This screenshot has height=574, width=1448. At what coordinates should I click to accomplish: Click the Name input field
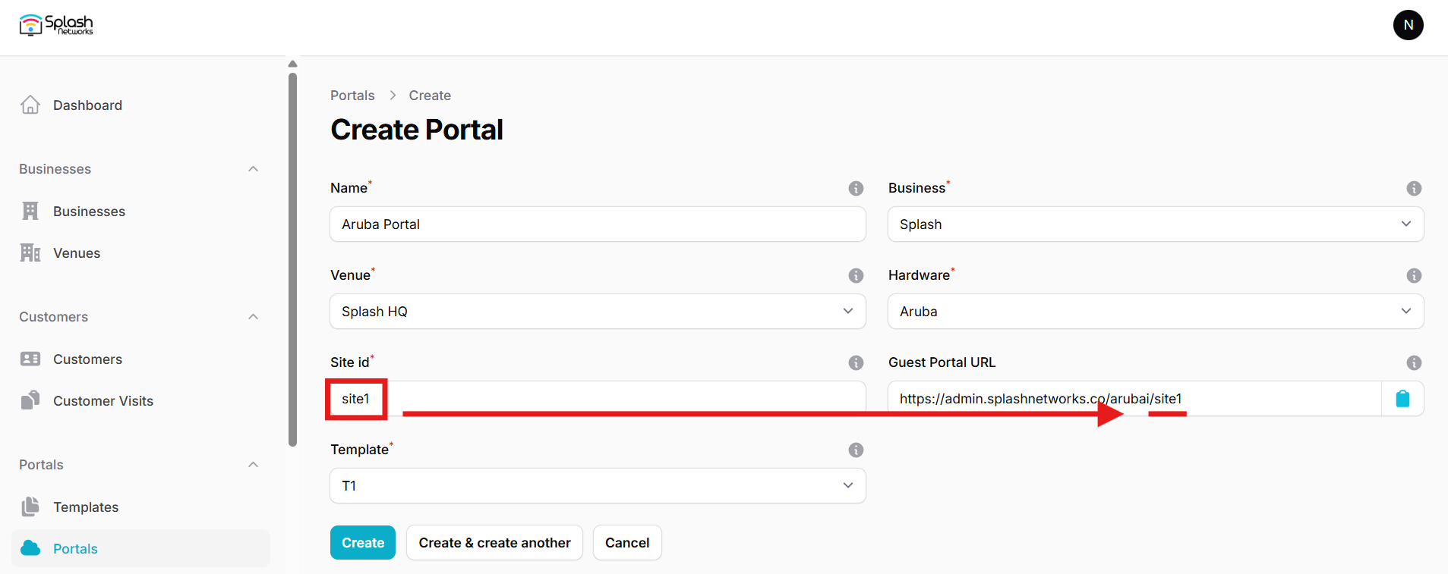(x=598, y=224)
